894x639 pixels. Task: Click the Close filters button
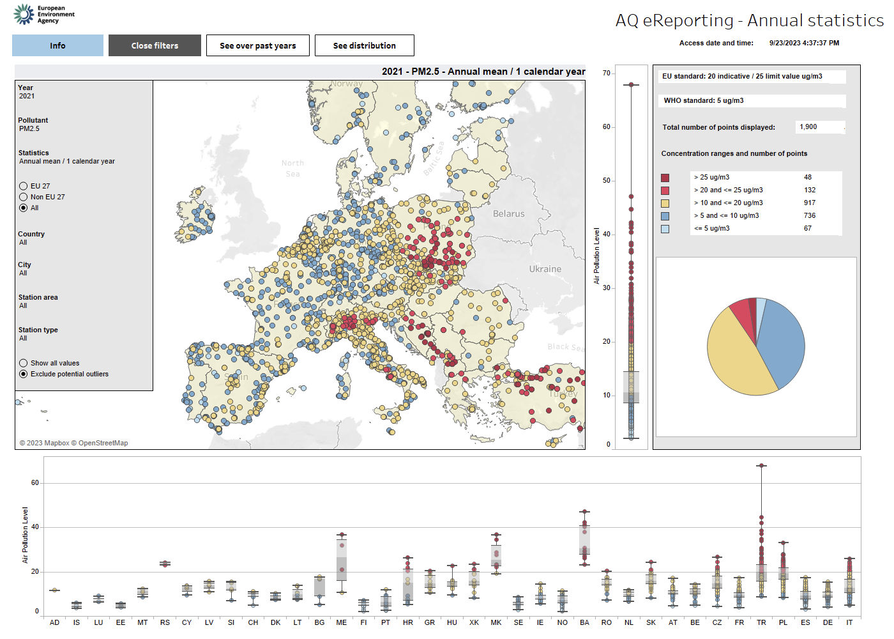point(155,45)
